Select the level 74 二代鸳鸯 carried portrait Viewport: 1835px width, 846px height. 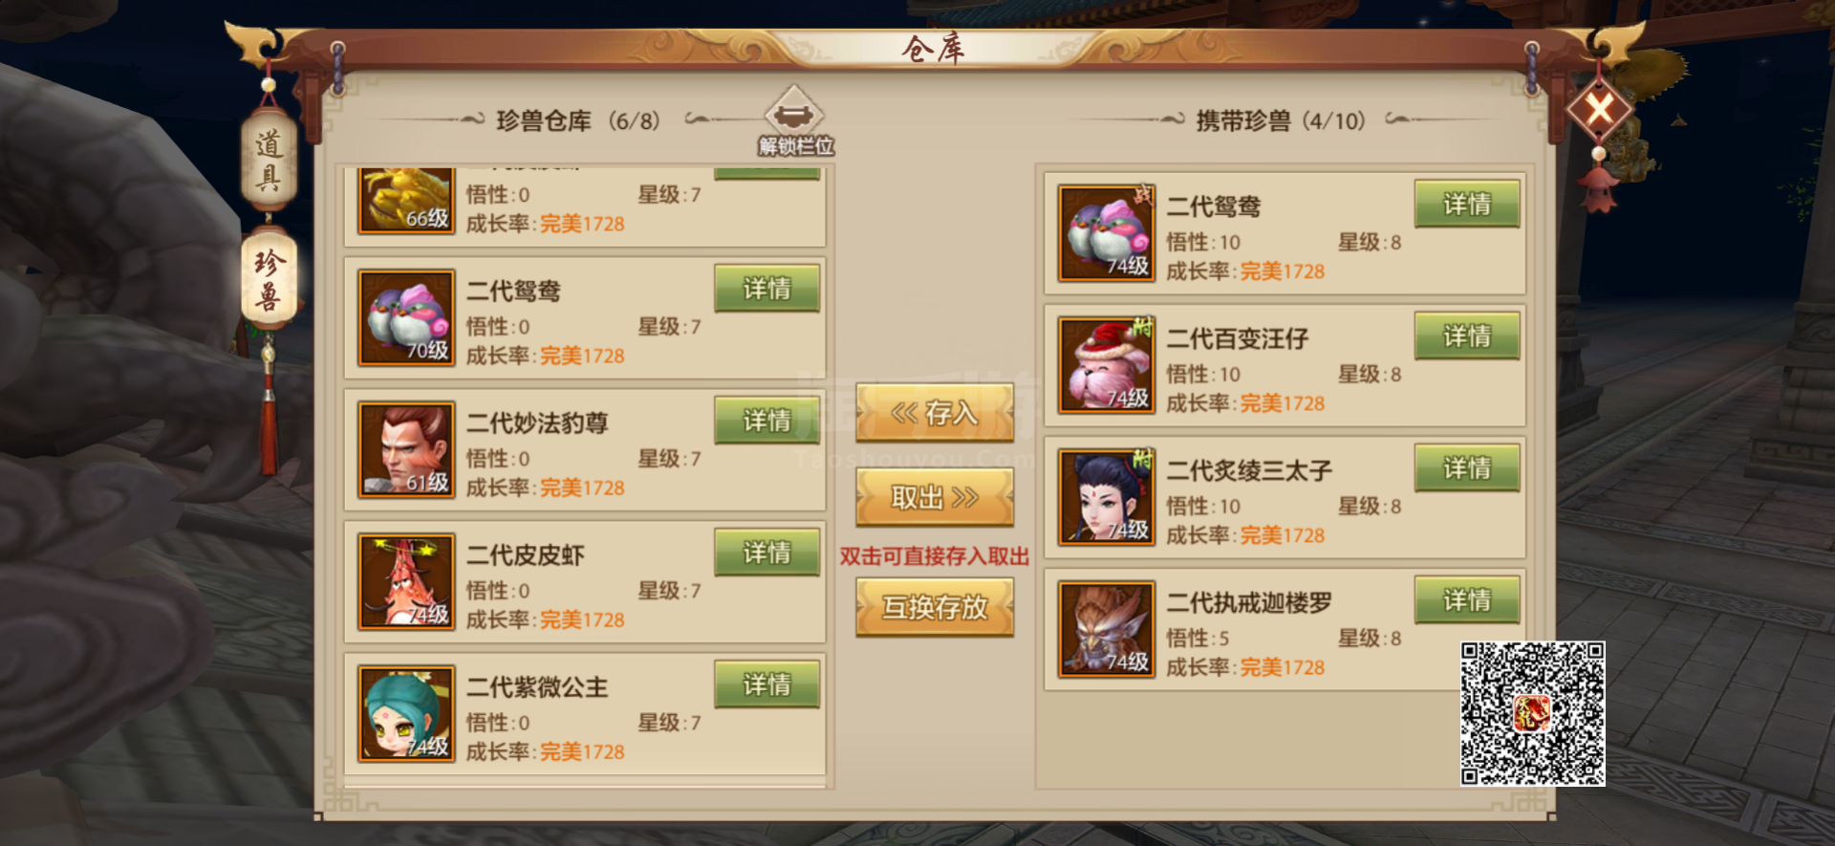1107,233
